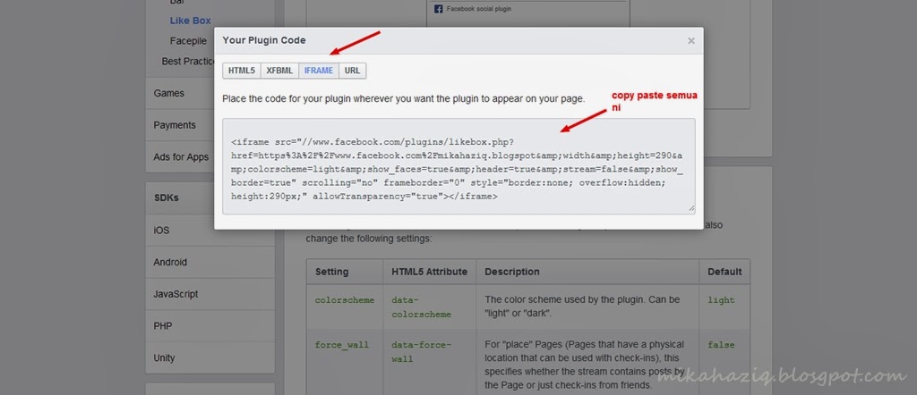Close the Your Plugin Code dialog
The image size is (917, 395).
click(x=690, y=41)
